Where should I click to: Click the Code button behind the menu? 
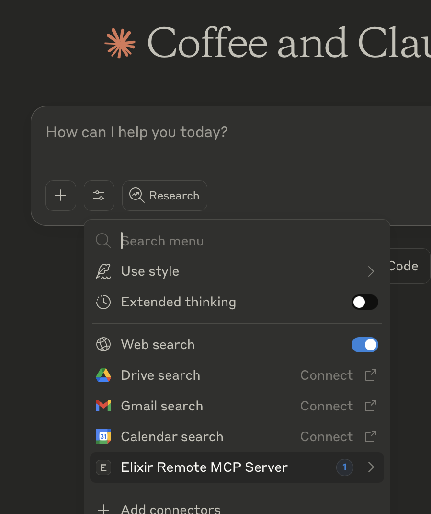click(410, 266)
